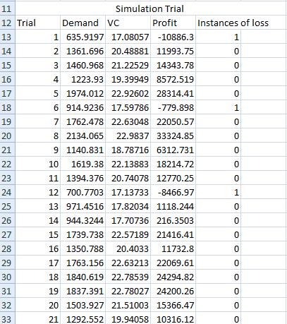Select profit cell -8466.97
The image size is (287, 324).
173,192
